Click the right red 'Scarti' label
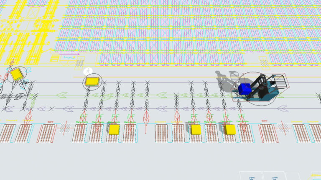321x180 pixels. coord(264,121)
